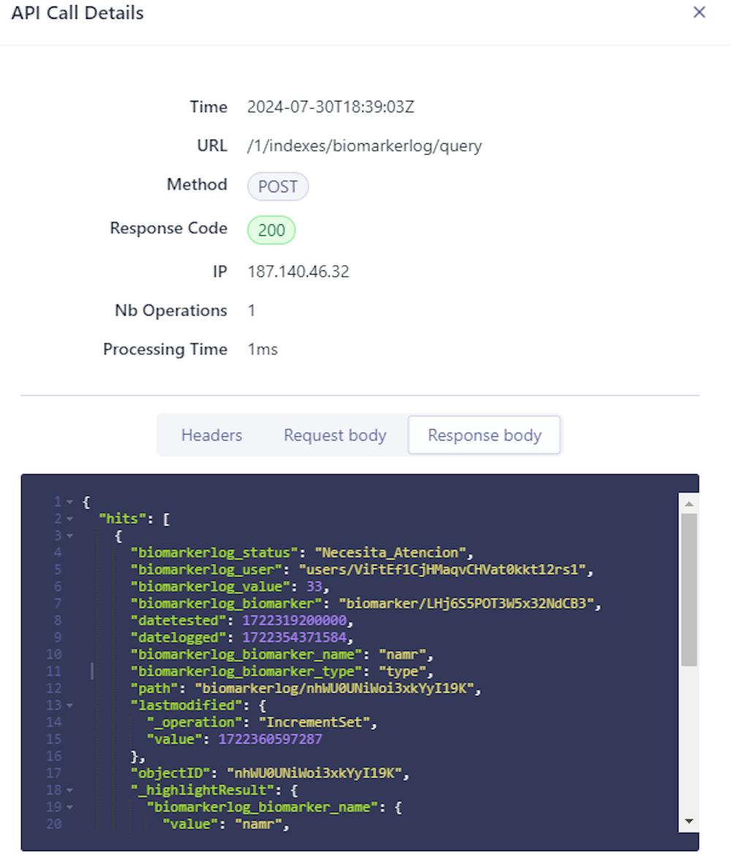Open the Request body tab
This screenshot has height=854, width=731.
(334, 435)
